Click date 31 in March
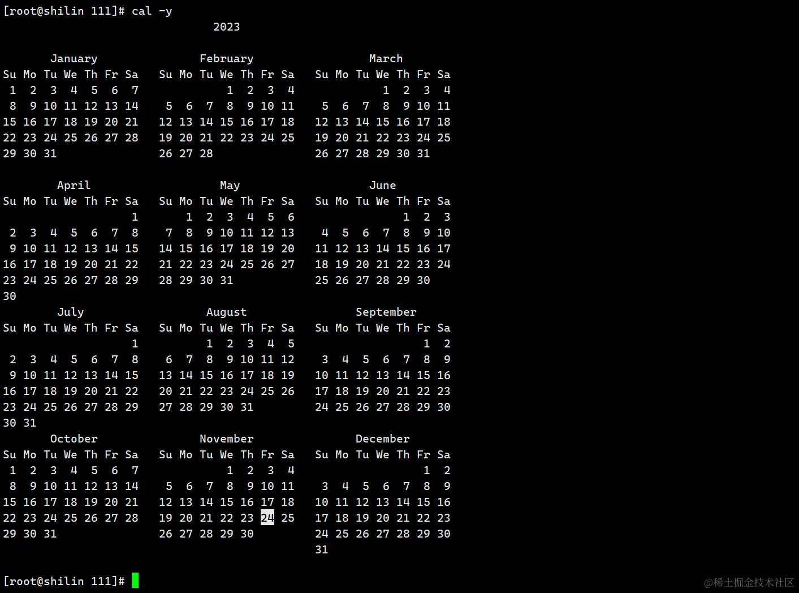Image resolution: width=799 pixels, height=593 pixels. [424, 153]
